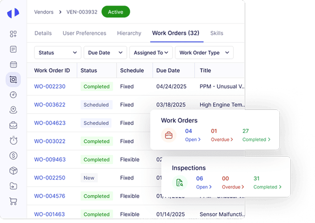The width and height of the screenshot is (315, 223).
Task: Select the Work Orders (32) tab
Action: point(176,33)
